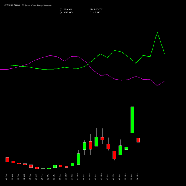
Task: Click the green indicator line's highest peak
Action: 157,32
